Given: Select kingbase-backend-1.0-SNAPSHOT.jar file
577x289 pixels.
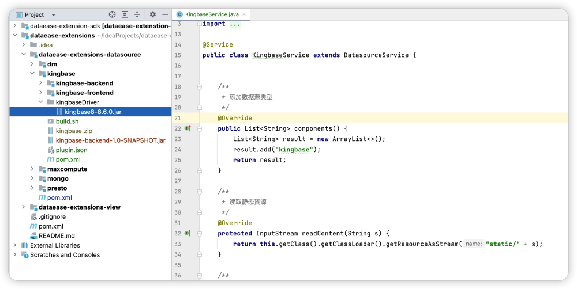Looking at the screenshot, I should tap(110, 140).
